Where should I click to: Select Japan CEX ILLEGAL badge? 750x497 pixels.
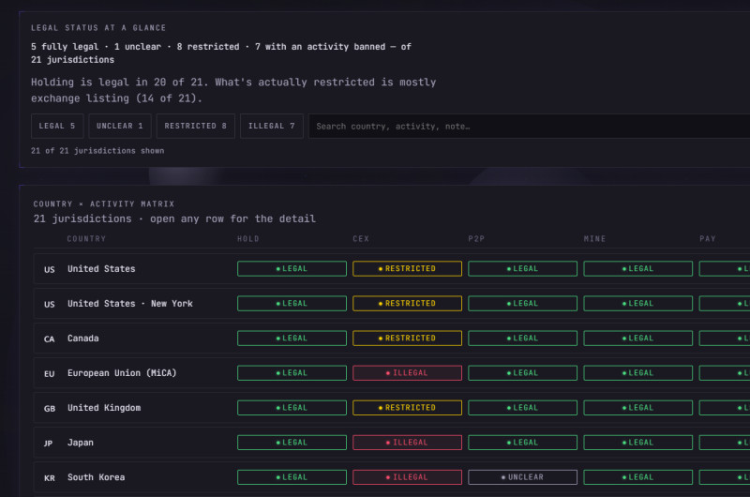[407, 443]
